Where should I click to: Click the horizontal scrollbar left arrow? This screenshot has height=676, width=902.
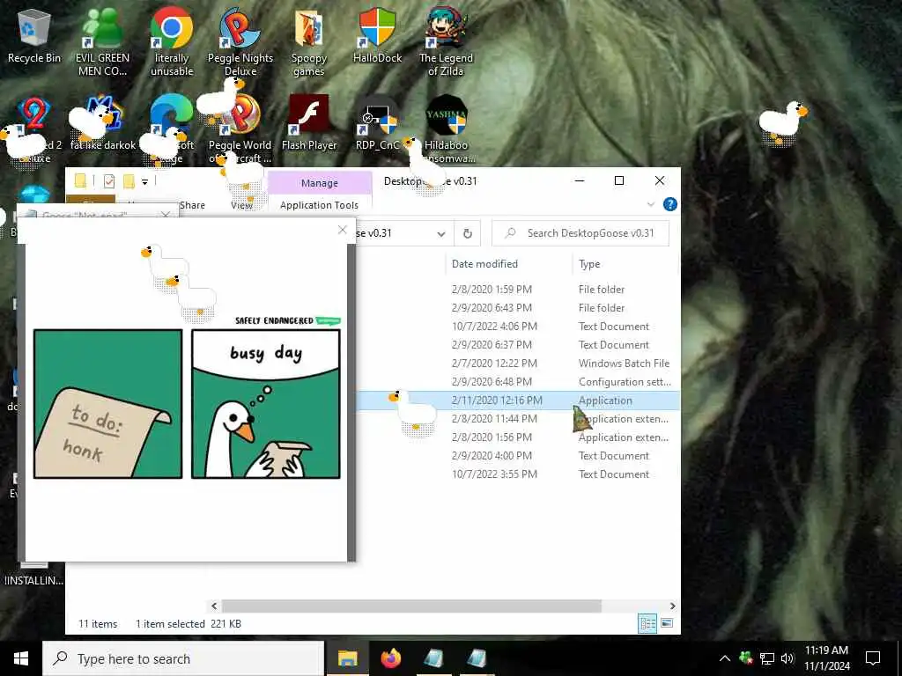214,606
